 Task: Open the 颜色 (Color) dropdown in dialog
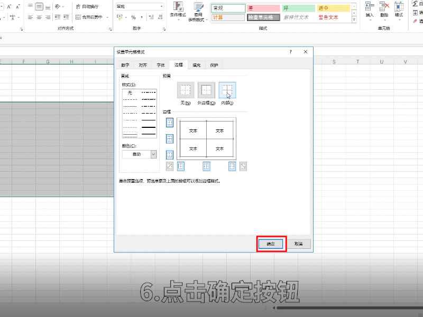coord(153,154)
